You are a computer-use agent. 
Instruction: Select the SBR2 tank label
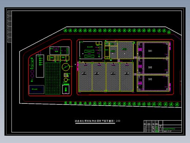point(150,67)
